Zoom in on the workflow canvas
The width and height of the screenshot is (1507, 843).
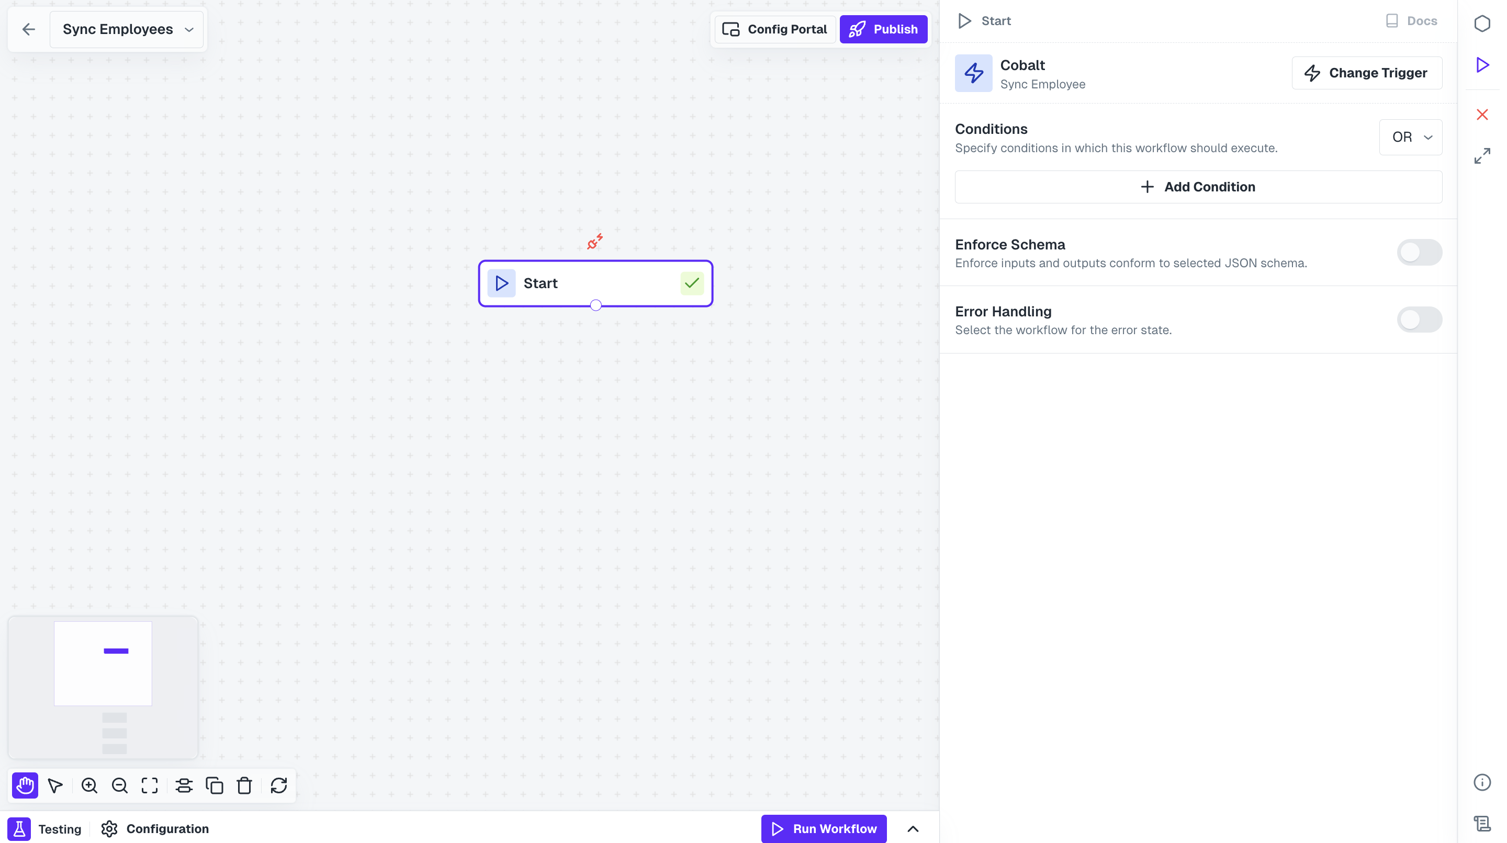point(89,785)
